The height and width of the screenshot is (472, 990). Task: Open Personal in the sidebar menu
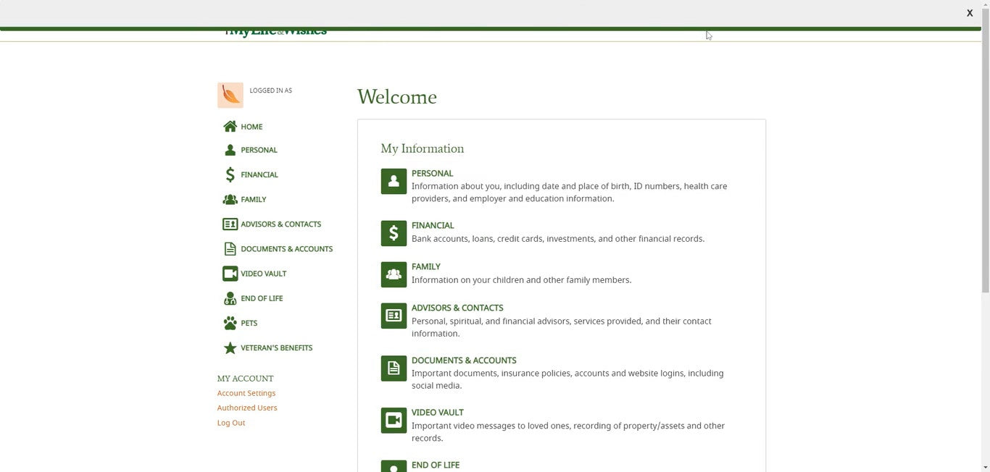(259, 150)
